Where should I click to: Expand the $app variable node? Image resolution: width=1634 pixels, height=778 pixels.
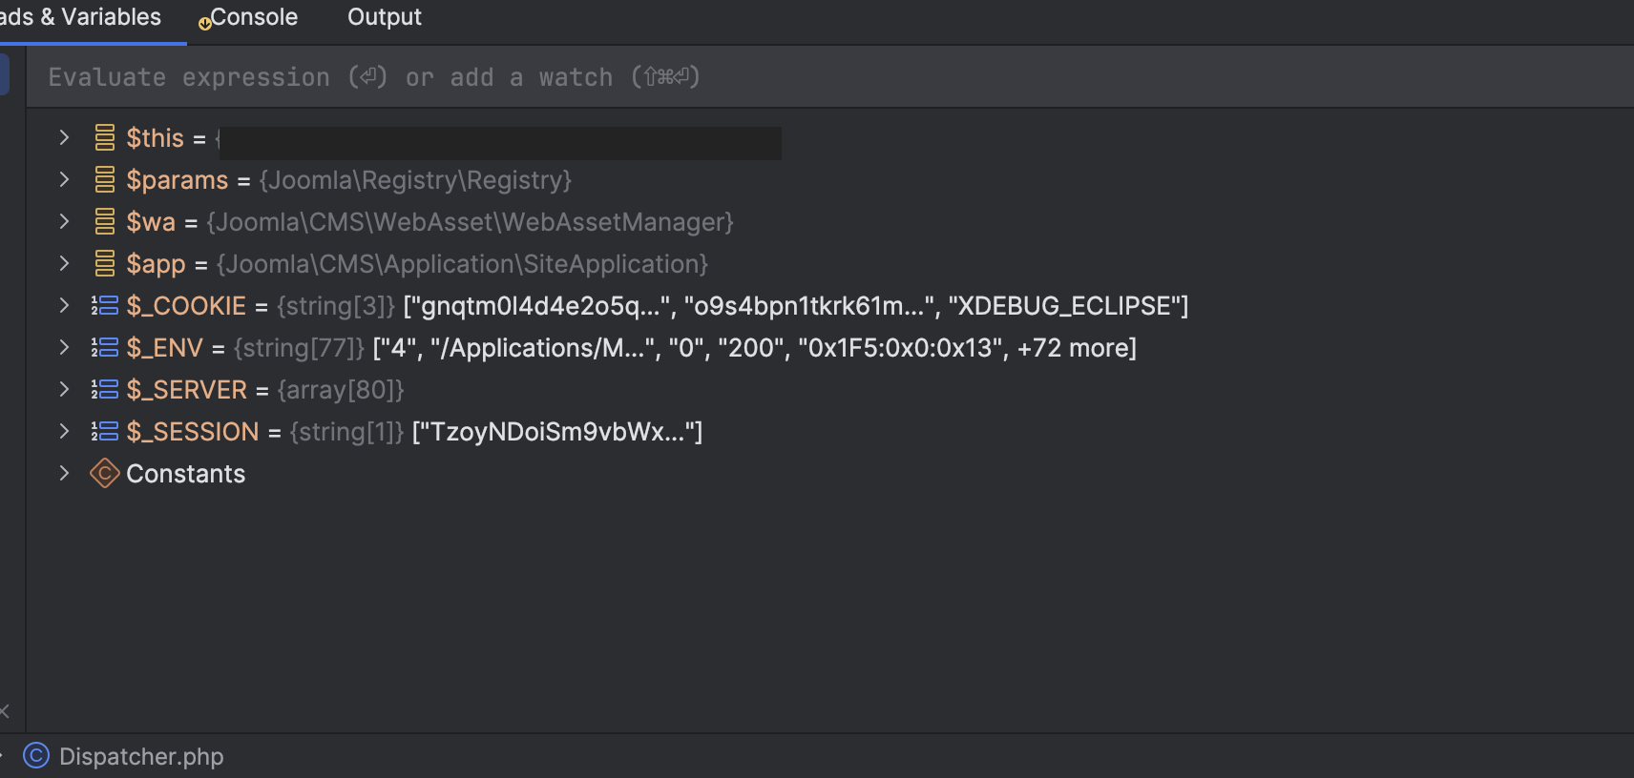pos(64,263)
